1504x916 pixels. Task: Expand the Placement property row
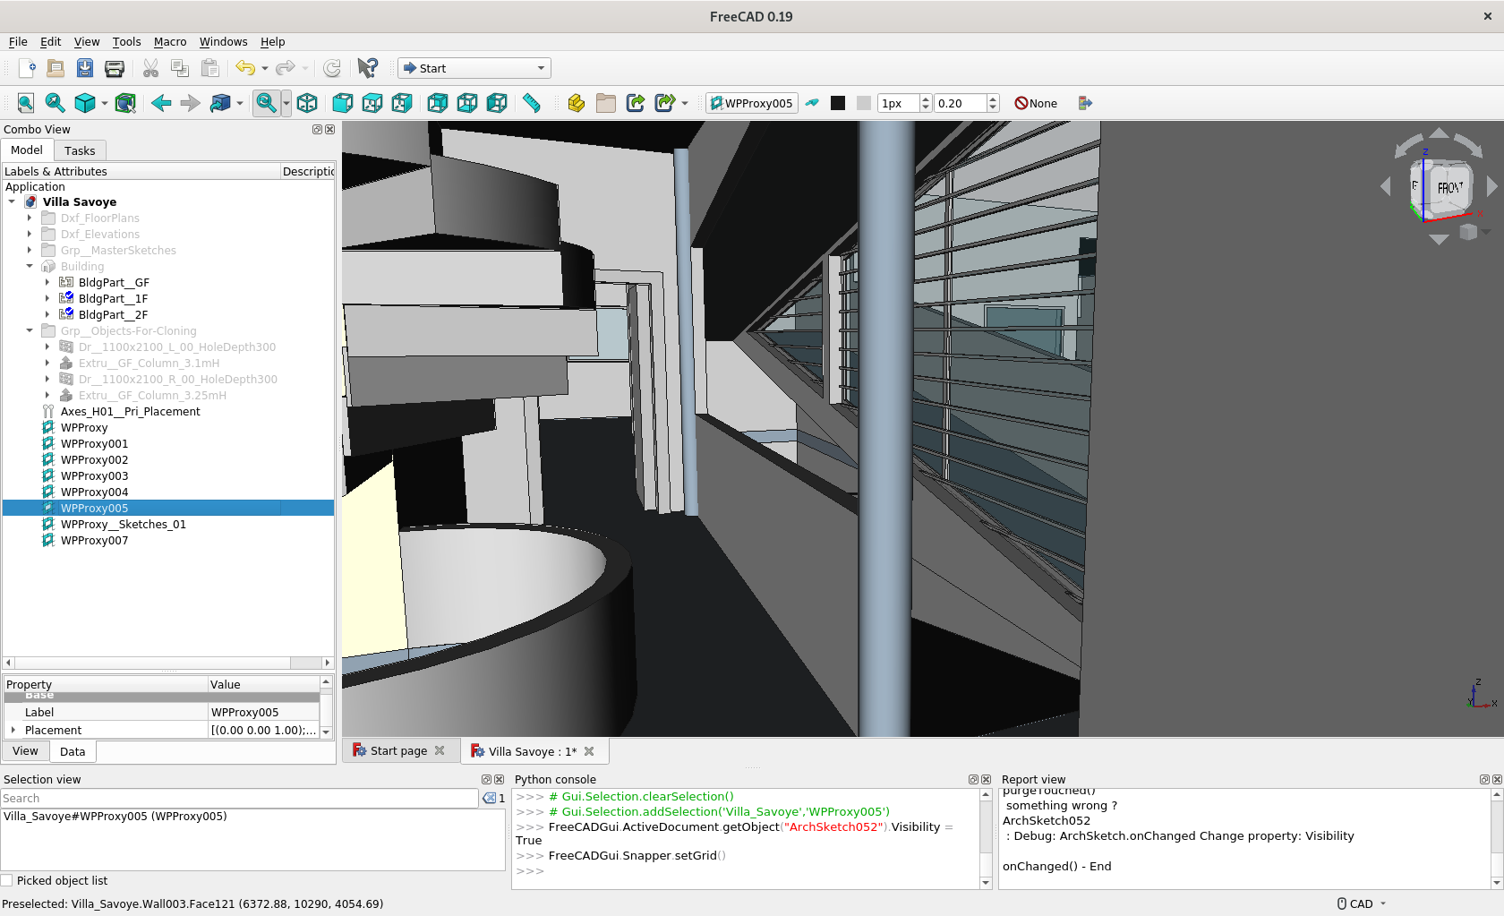pos(13,730)
